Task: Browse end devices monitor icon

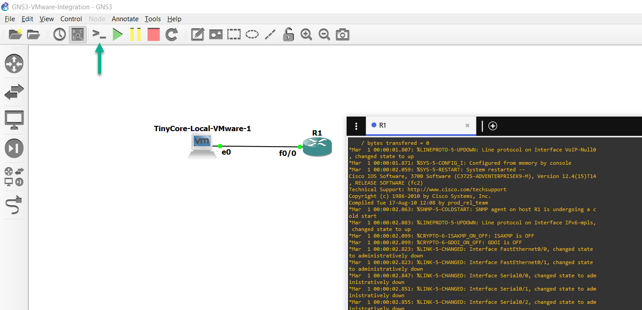Action: click(14, 120)
